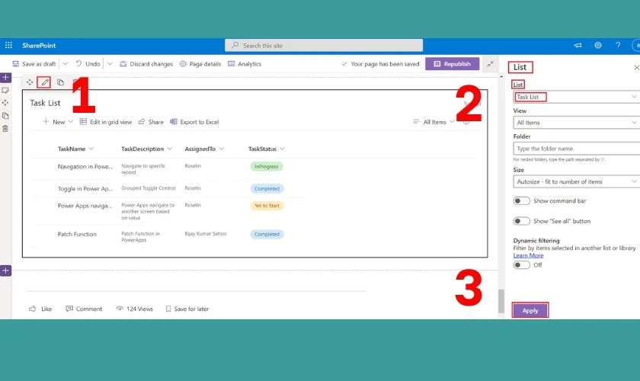640x381 pixels.
Task: Expand the dropdown arrow next to New
Action: click(x=71, y=122)
